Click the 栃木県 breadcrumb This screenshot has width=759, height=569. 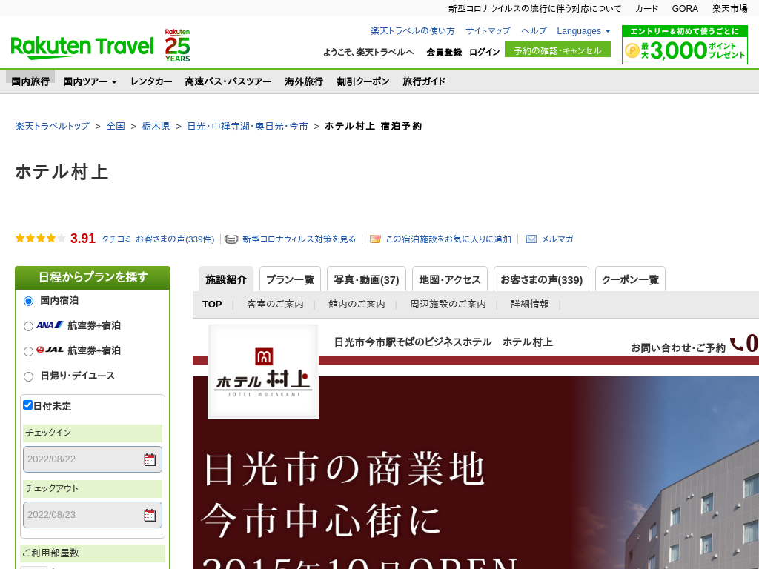point(156,126)
